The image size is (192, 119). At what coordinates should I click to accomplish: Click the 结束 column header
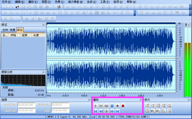click(x=26, y=35)
